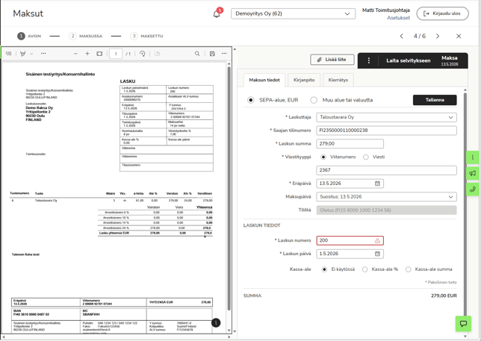Click the MAKSETTU status step
Screen dimensions: 481x341
click(x=146, y=36)
